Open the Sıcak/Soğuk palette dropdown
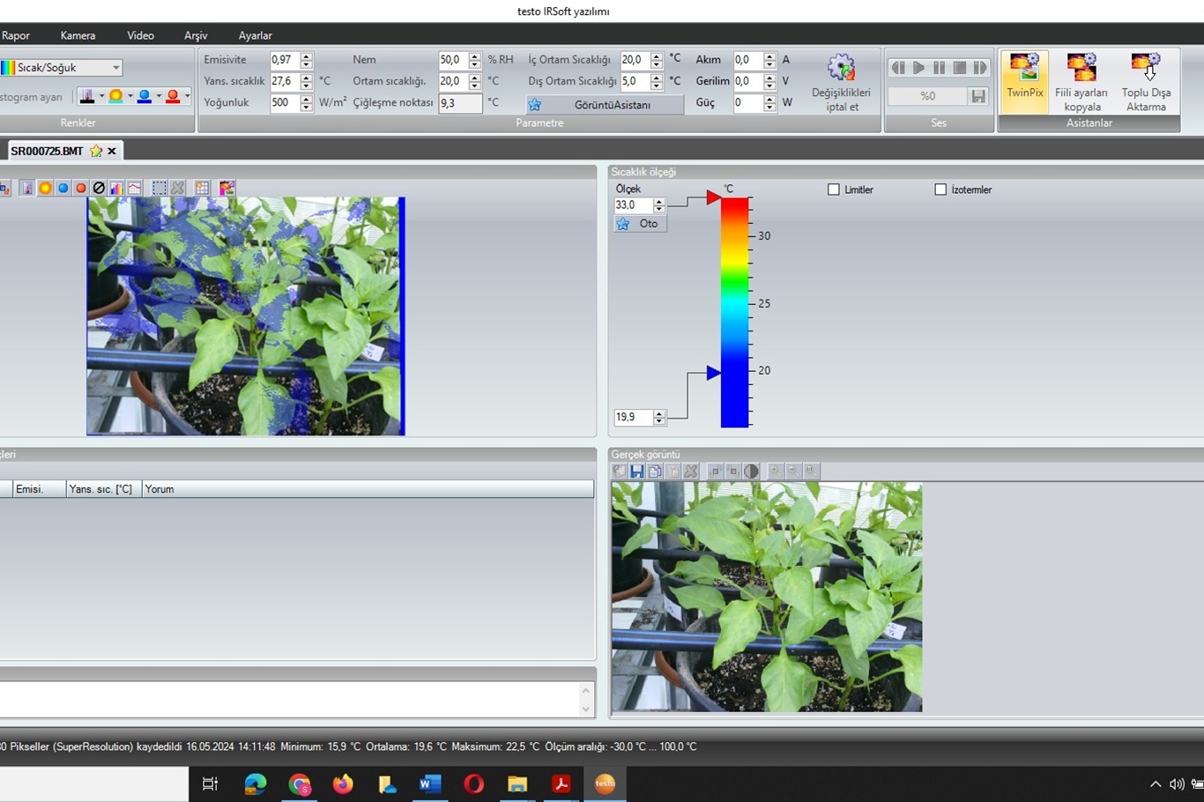Viewport: 1204px width, 802px height. (x=115, y=68)
